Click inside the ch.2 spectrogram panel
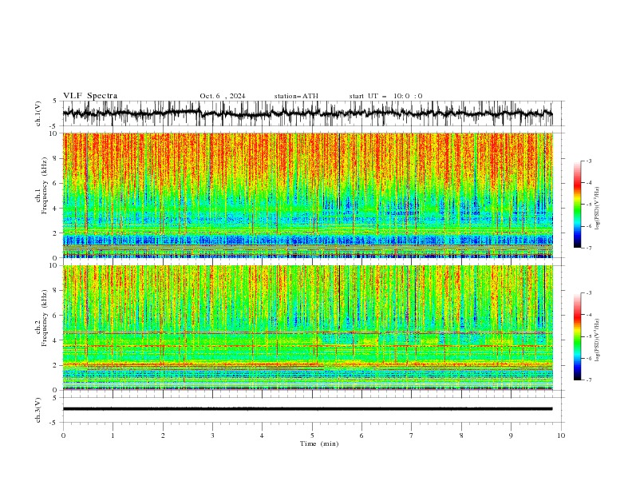Viewport: 632px width, 489px height. 307,328
